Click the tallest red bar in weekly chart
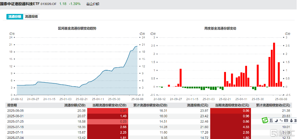 pos(274,65)
